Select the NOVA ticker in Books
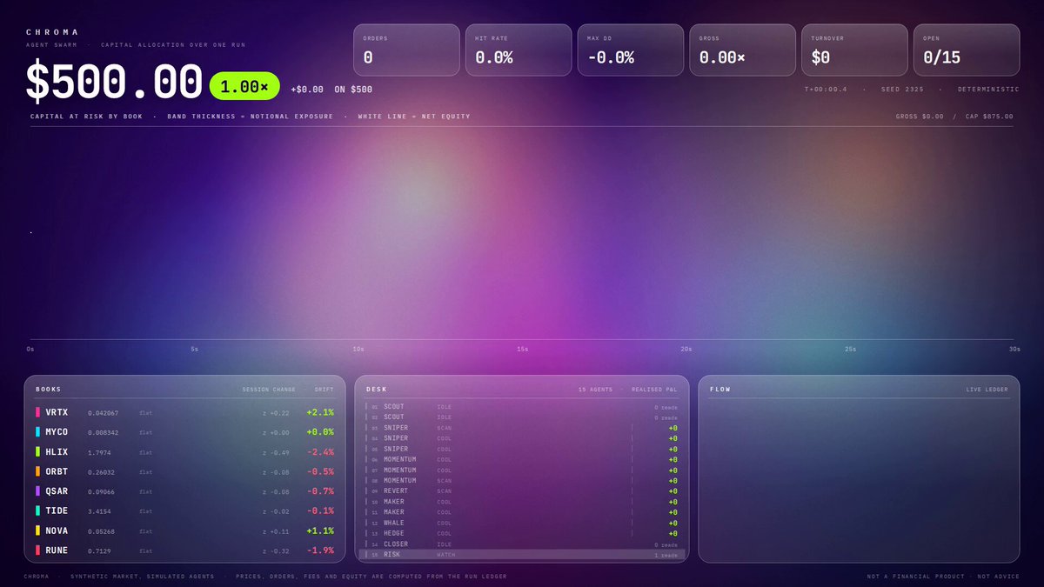This screenshot has height=587, width=1044. [57, 530]
